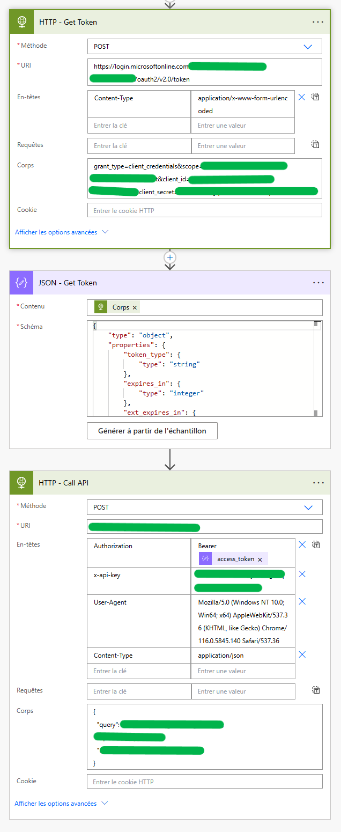Open the Méthode dropdown in HTTP - Get Token
341x832 pixels.
[308, 46]
